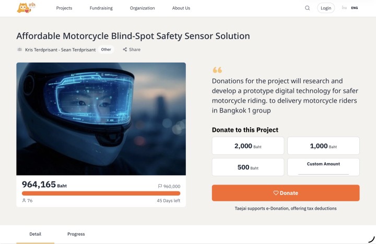Pick the 500 Baht donation option
This screenshot has height=244, width=376.
pyautogui.click(x=248, y=167)
